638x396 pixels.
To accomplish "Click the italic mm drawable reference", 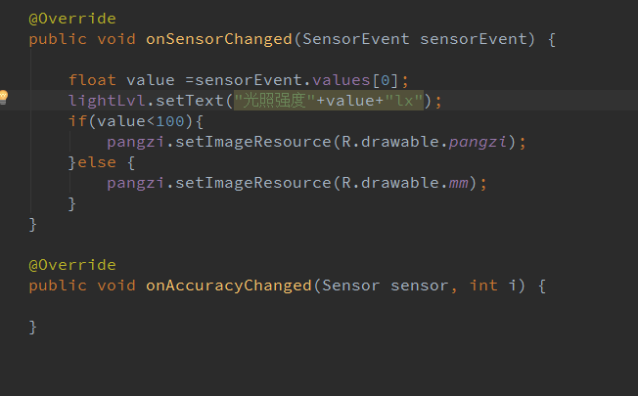I will click(458, 183).
